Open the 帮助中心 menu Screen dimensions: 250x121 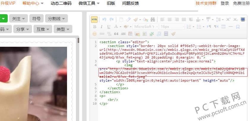pos(33,3)
